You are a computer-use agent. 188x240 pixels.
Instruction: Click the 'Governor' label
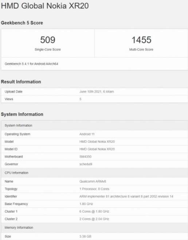[11, 164]
